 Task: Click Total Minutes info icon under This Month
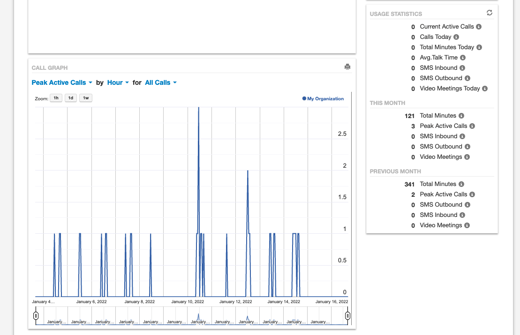tap(461, 116)
